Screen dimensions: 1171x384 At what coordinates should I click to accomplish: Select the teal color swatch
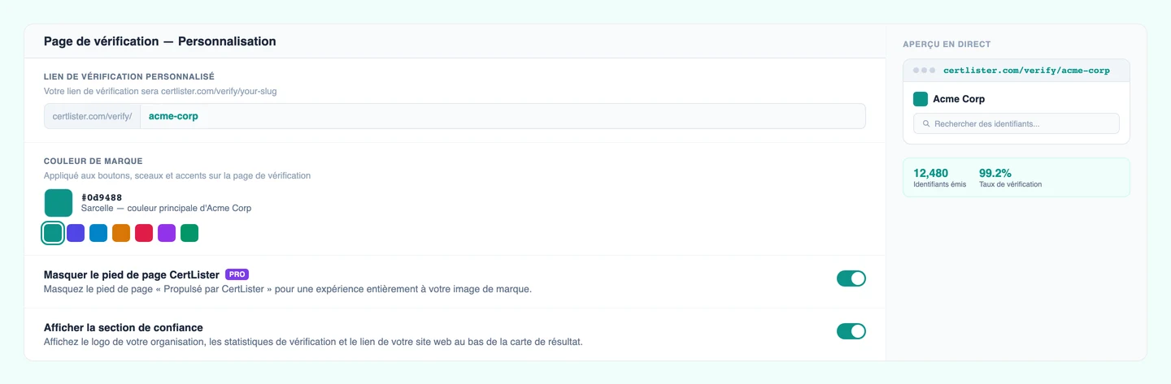(53, 233)
